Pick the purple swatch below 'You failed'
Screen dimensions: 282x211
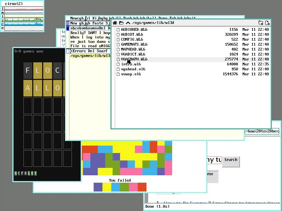point(98,187)
